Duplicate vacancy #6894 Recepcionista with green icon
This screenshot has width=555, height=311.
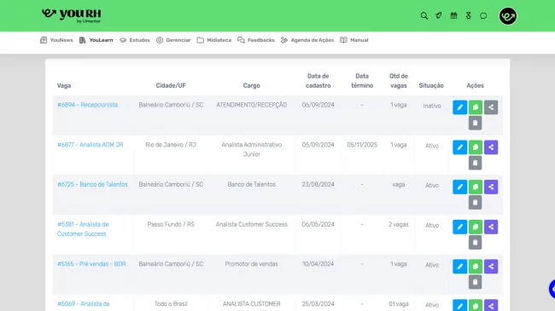(x=476, y=107)
